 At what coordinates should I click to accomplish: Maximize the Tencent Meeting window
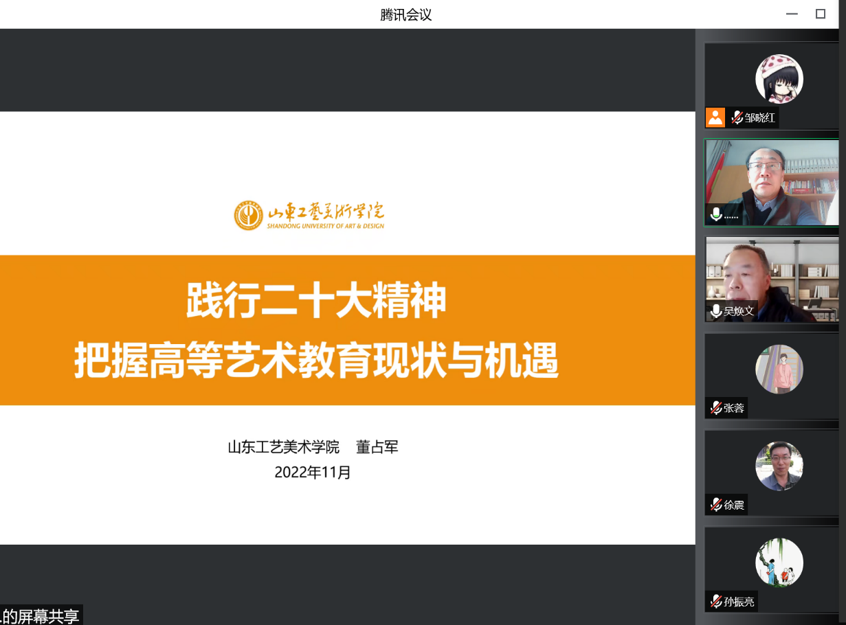[821, 14]
